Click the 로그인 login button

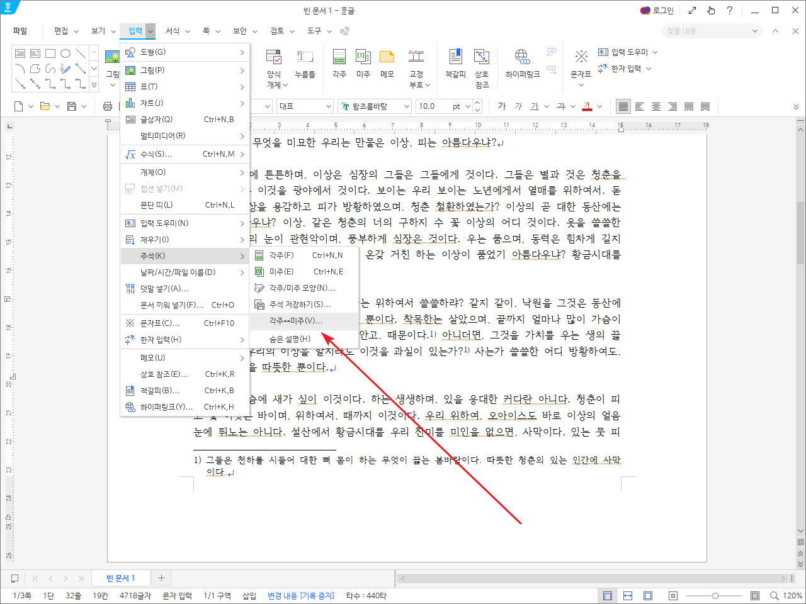657,11
